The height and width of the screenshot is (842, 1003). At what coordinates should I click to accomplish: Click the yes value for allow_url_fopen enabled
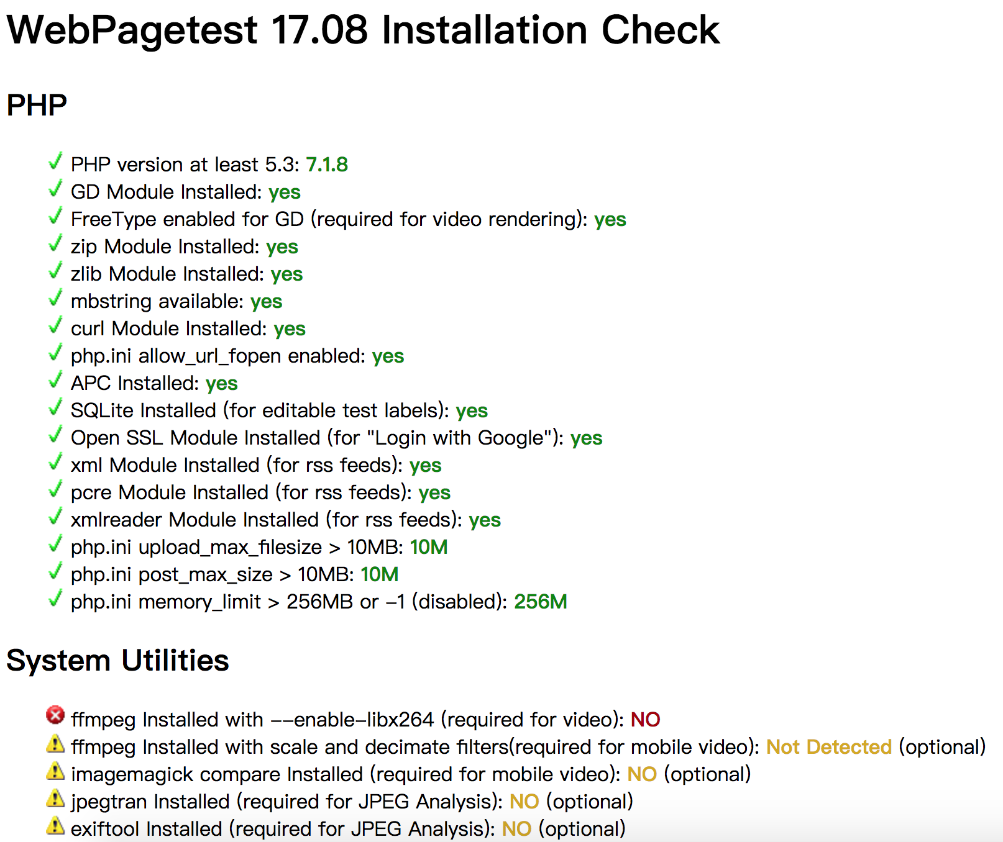388,356
